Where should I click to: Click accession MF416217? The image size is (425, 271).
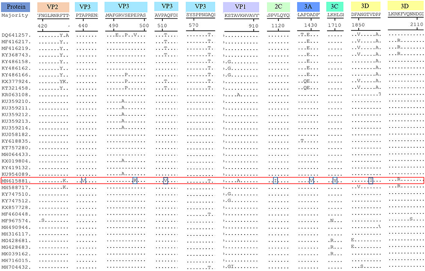pos(16,42)
